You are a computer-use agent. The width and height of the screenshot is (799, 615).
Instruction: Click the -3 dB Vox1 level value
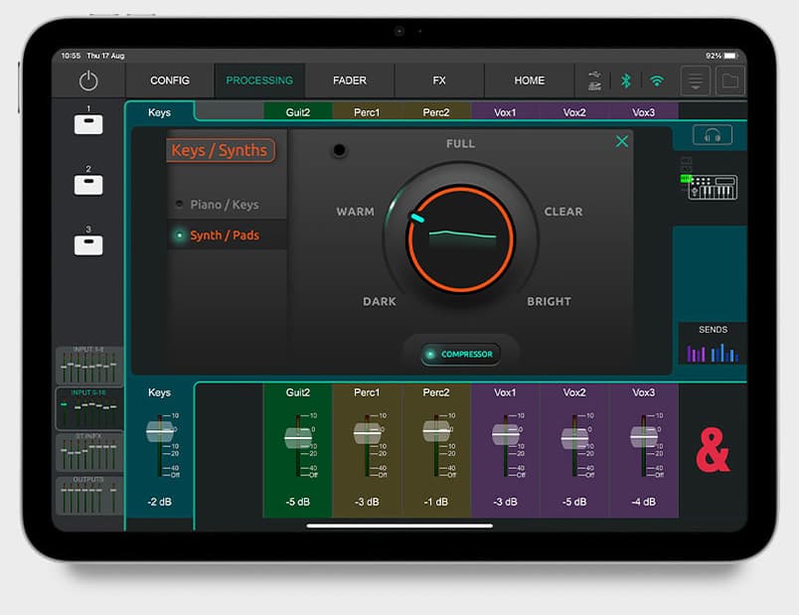[505, 502]
